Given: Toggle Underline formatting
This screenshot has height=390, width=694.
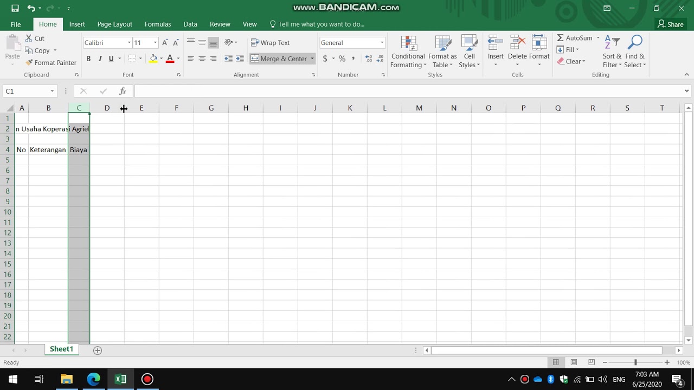Looking at the screenshot, I should click(111, 58).
